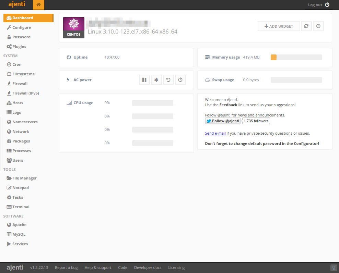Click the 1,735 followers count
The width and height of the screenshot is (339, 273).
tap(256, 121)
